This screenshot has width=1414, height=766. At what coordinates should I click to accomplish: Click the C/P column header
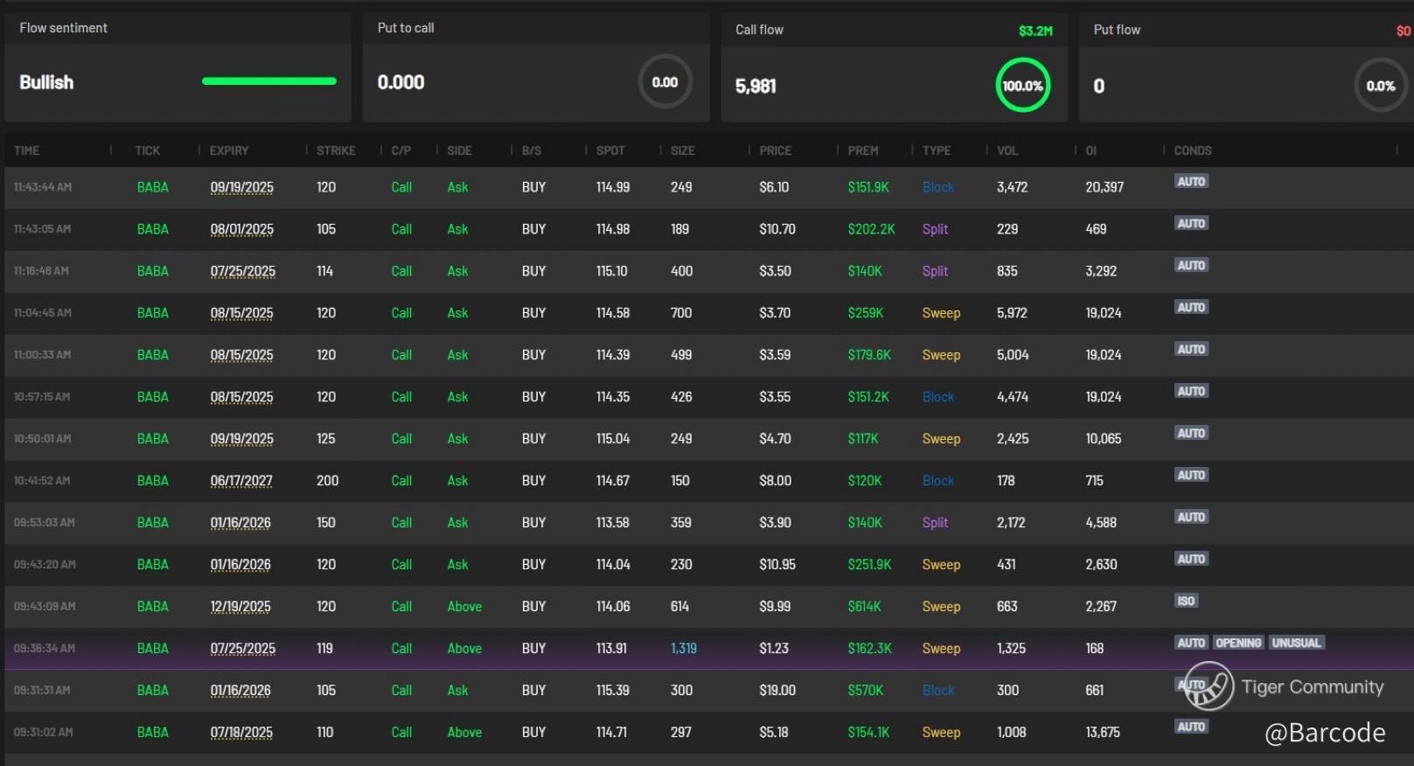[x=401, y=150]
